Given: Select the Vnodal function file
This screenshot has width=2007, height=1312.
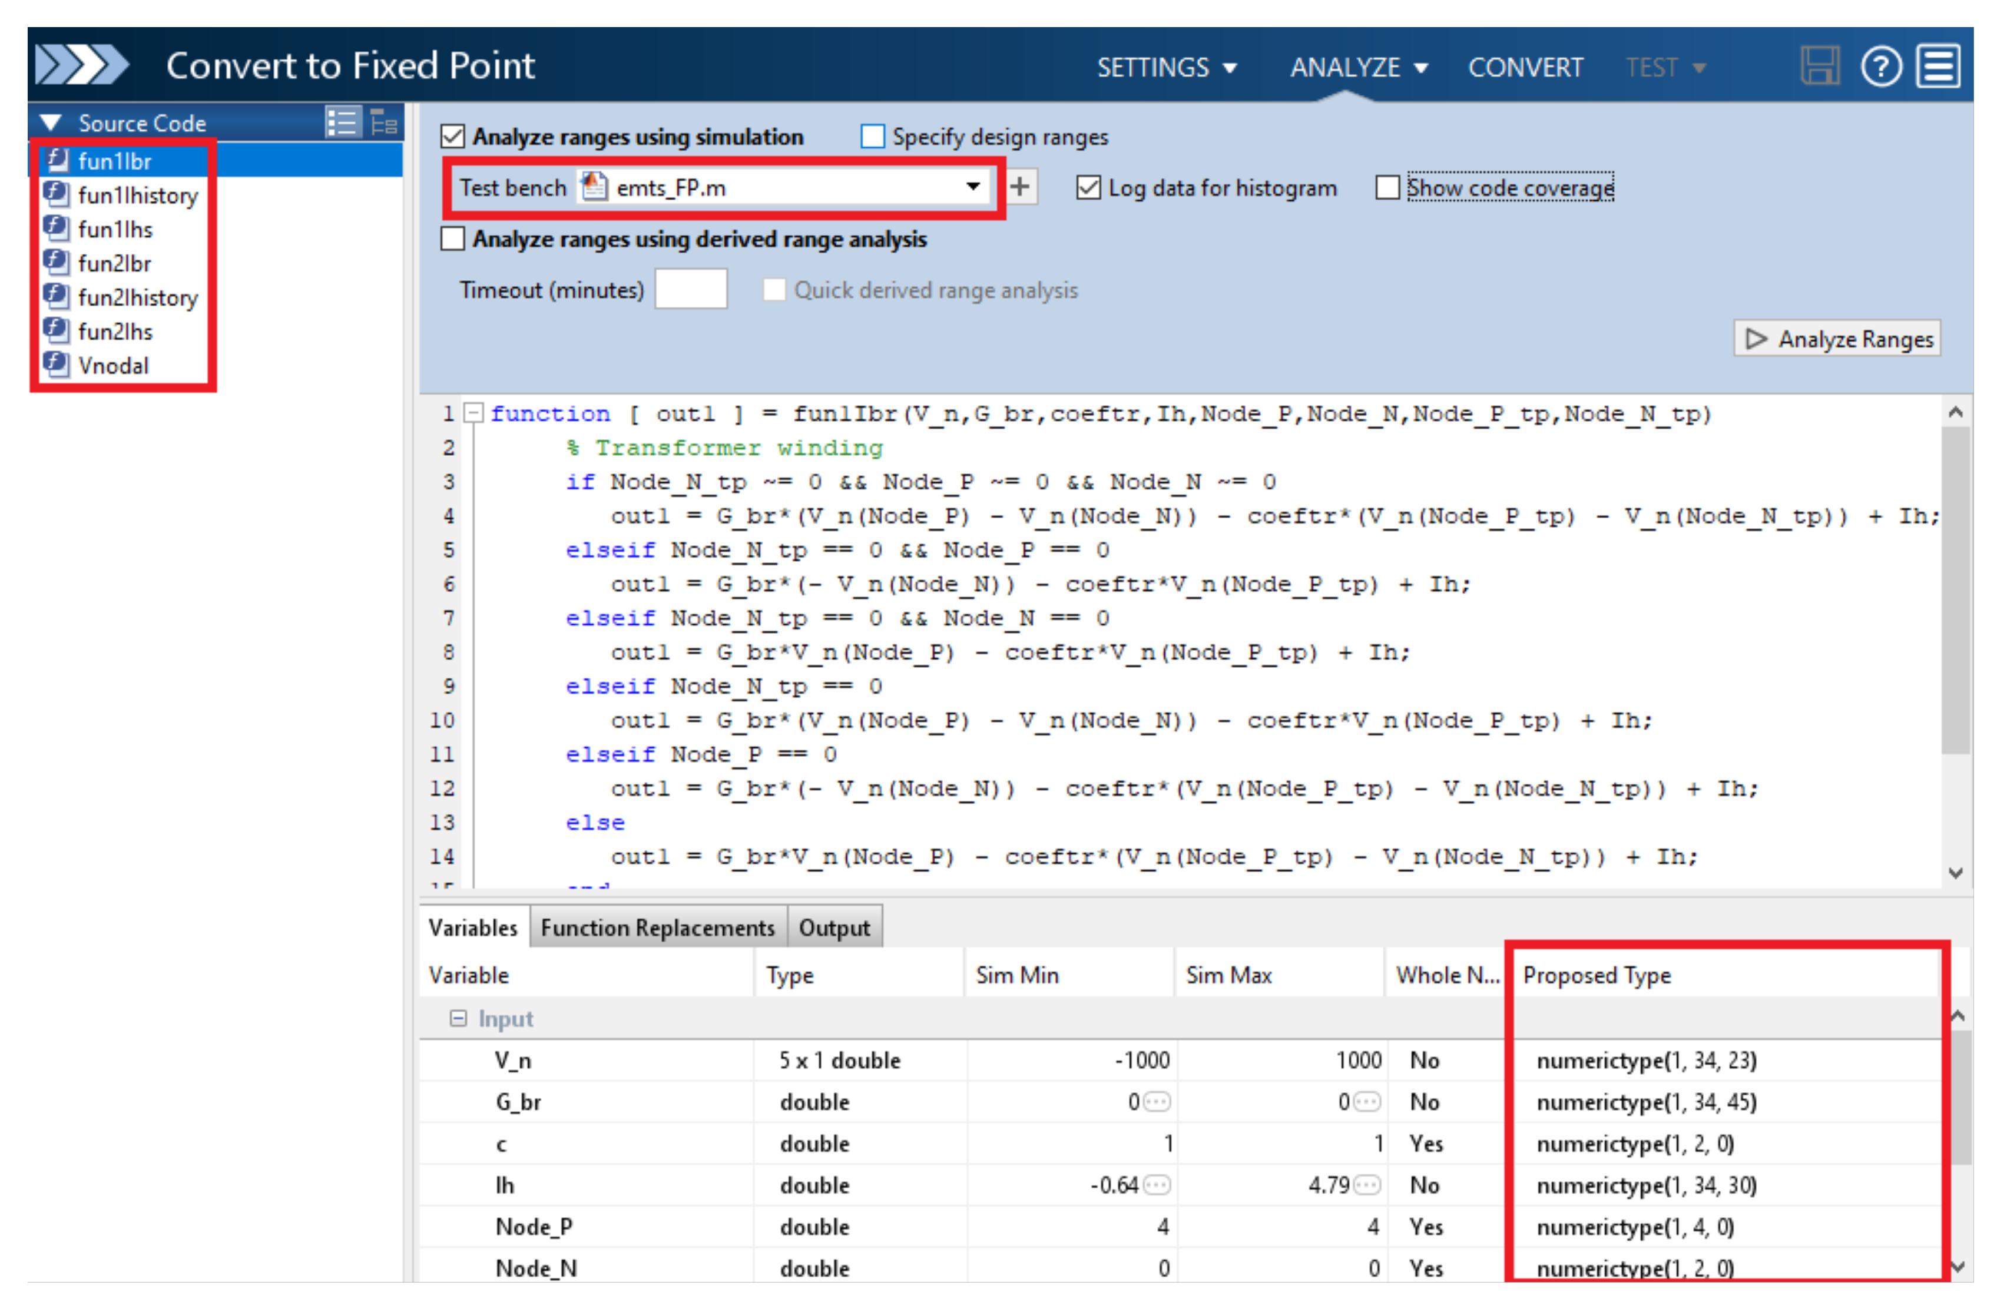Looking at the screenshot, I should [x=113, y=367].
